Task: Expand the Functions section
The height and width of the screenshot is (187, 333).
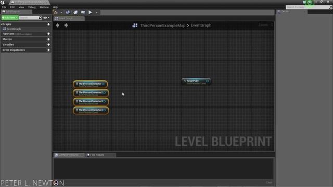Action: (8, 34)
